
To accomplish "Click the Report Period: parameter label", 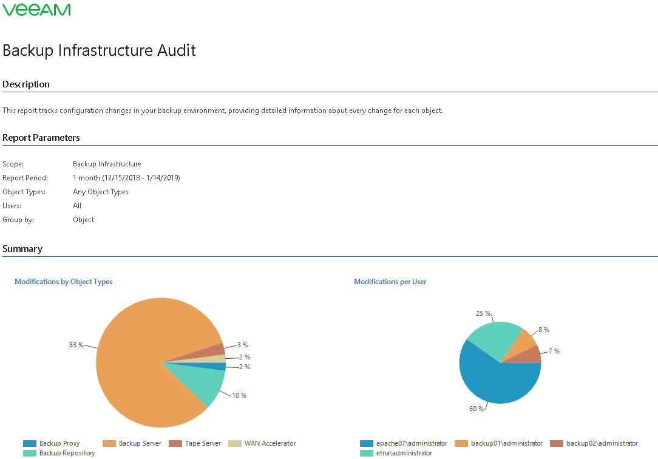I will pos(25,178).
